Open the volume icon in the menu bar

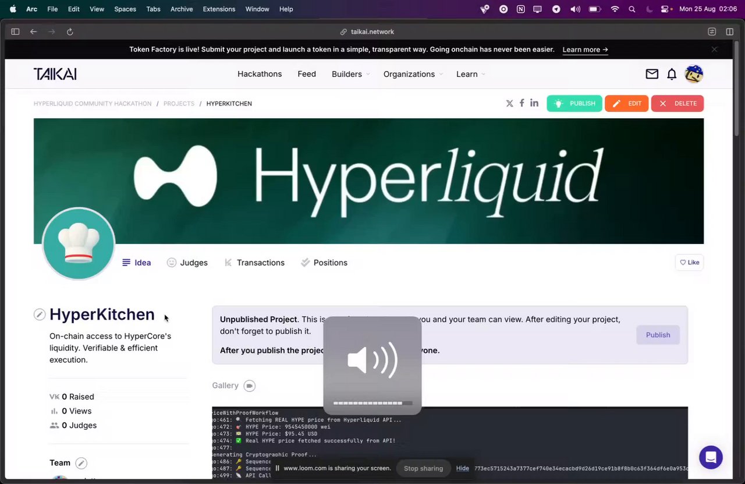click(575, 9)
